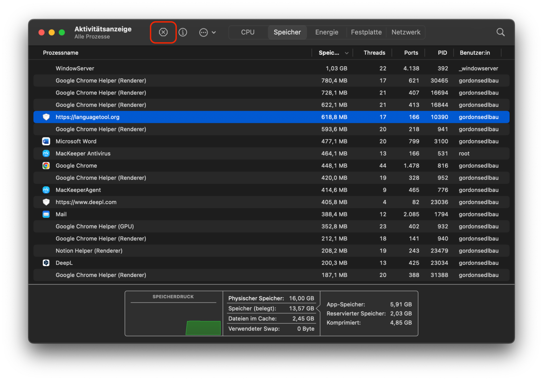543x381 pixels.
Task: Click the DeepL app icon
Action: 46,263
